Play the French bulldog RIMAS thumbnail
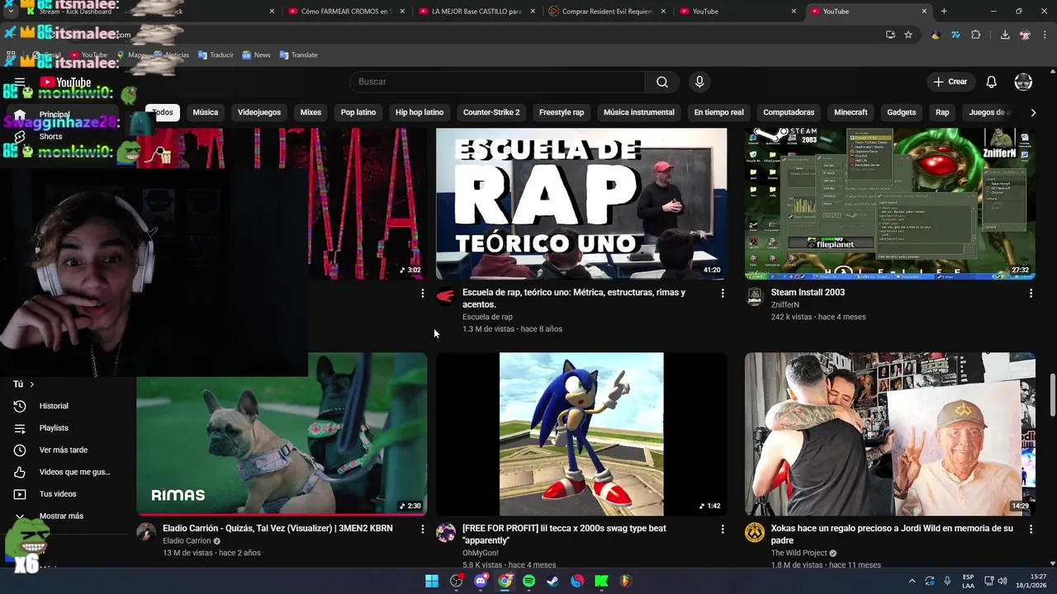The image size is (1057, 594). coord(282,434)
